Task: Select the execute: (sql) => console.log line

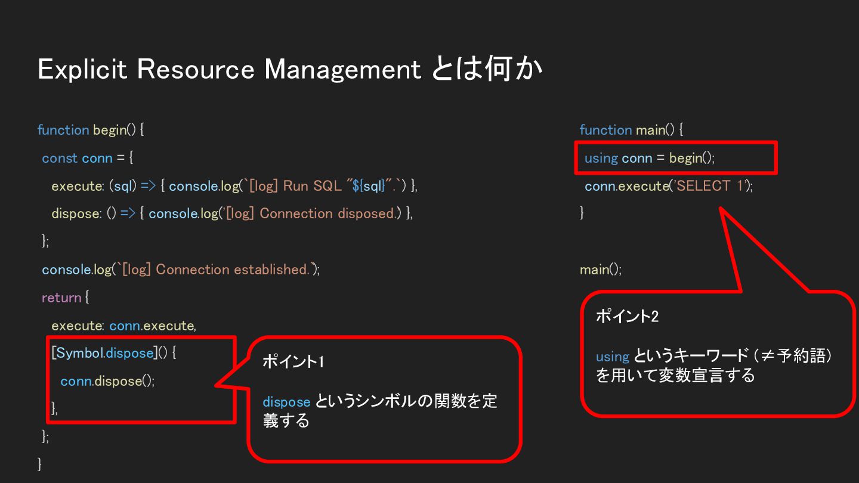Action: [235, 186]
